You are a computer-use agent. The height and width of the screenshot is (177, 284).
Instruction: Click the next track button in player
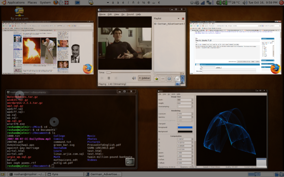pos(116,78)
